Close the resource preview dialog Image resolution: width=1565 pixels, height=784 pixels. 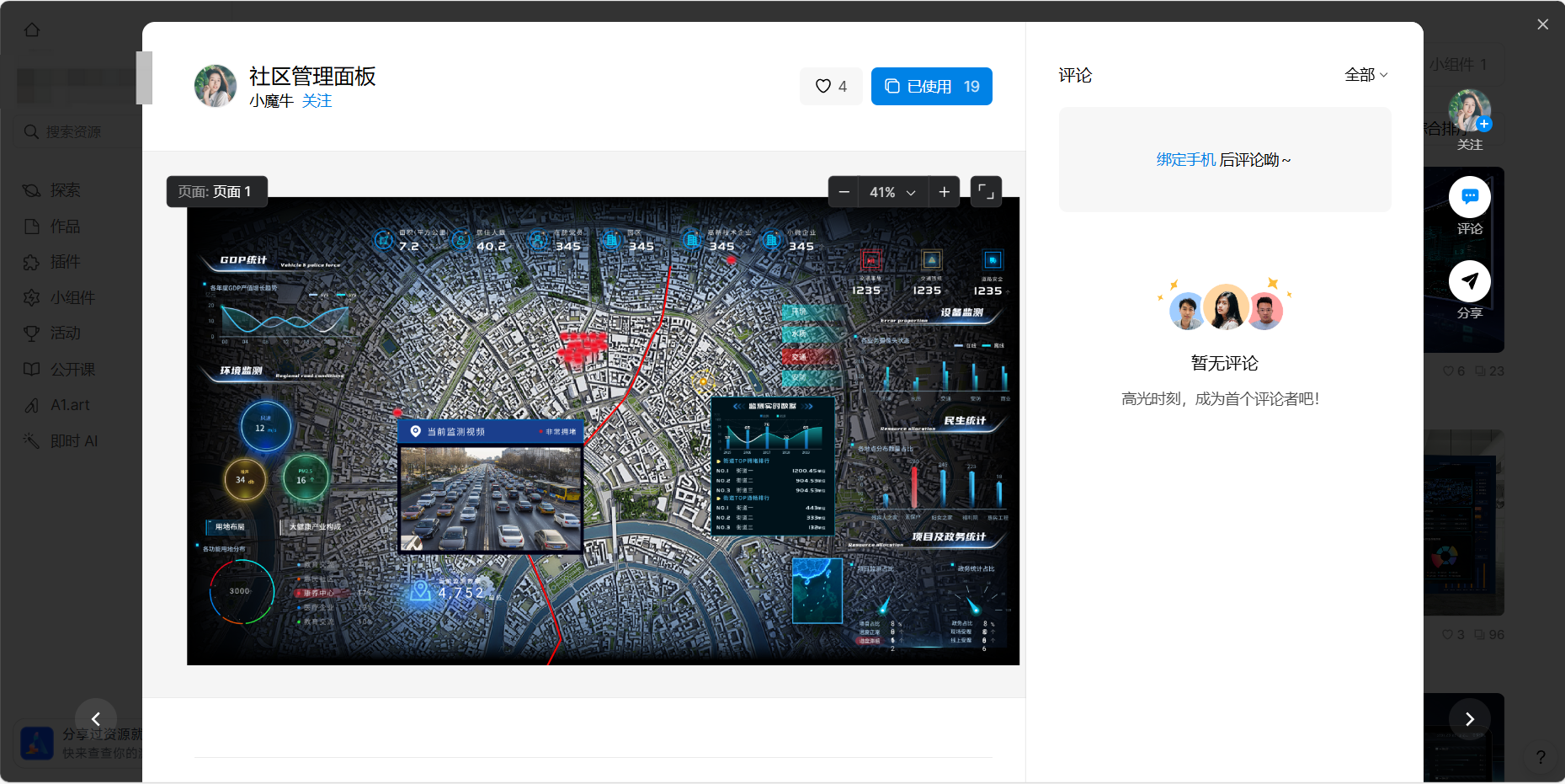(1542, 24)
